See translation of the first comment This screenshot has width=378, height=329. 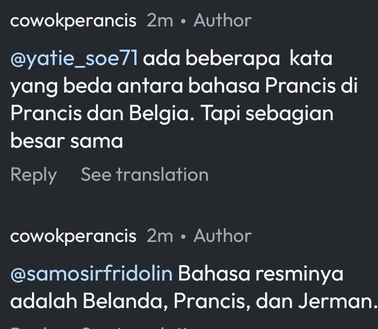pos(144,175)
